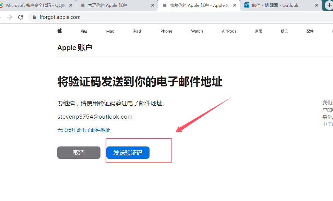The height and width of the screenshot is (201, 333).
Task: Open 娱乐 in Apple navigation
Action: pyautogui.click(x=284, y=31)
